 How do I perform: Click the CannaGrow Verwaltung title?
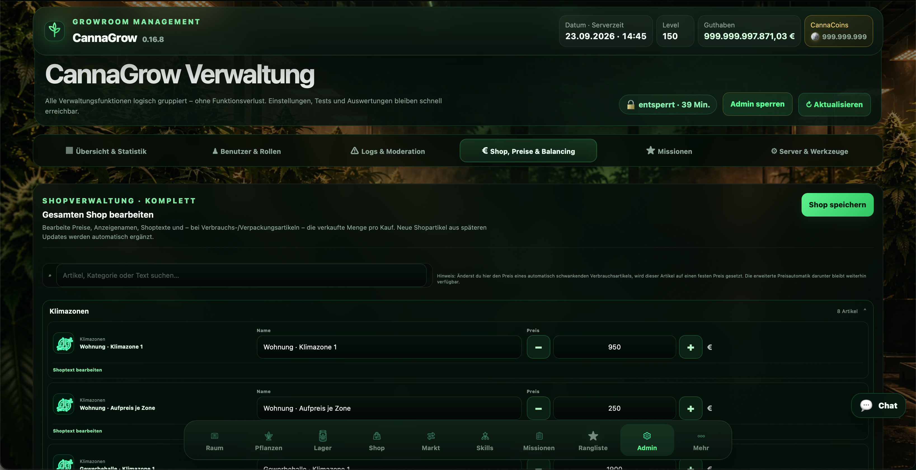180,74
